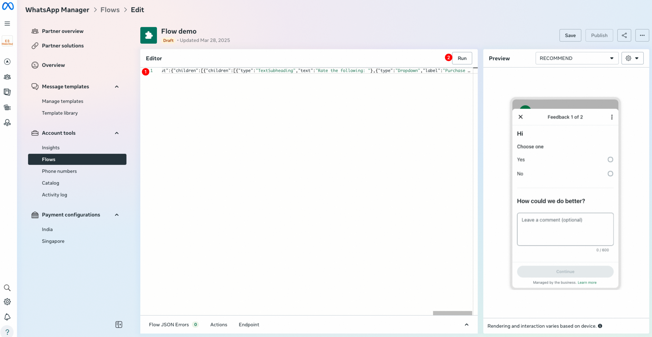The width and height of the screenshot is (652, 337).
Task: Go to Flows breadcrumb
Action: tap(110, 10)
